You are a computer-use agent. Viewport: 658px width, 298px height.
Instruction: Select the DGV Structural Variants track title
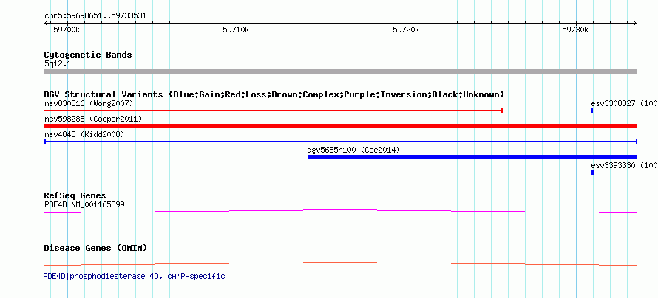coord(274,94)
